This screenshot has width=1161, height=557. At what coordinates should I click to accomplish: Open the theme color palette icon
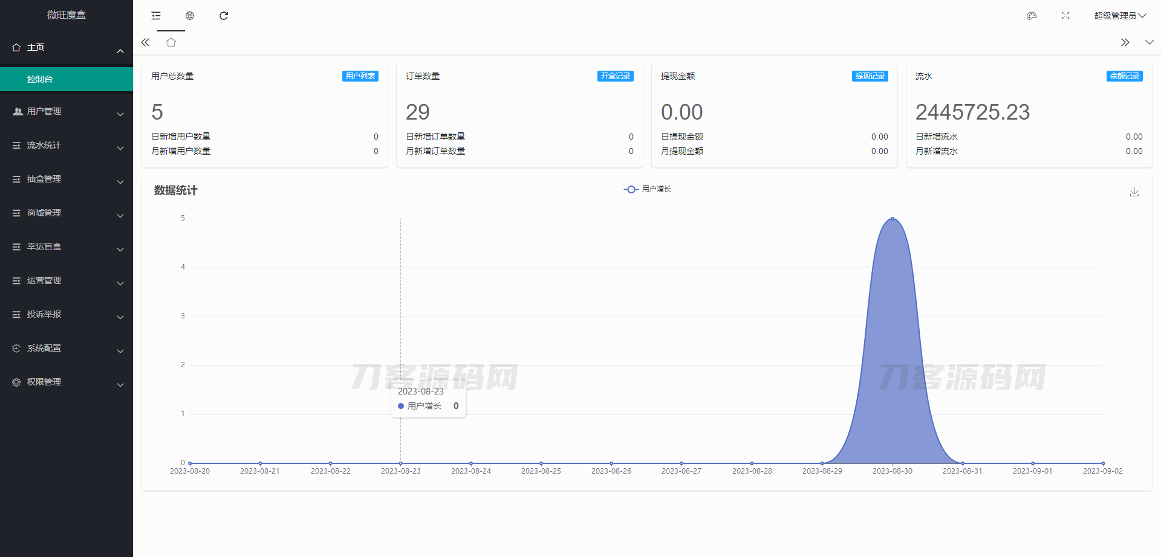(x=1032, y=16)
